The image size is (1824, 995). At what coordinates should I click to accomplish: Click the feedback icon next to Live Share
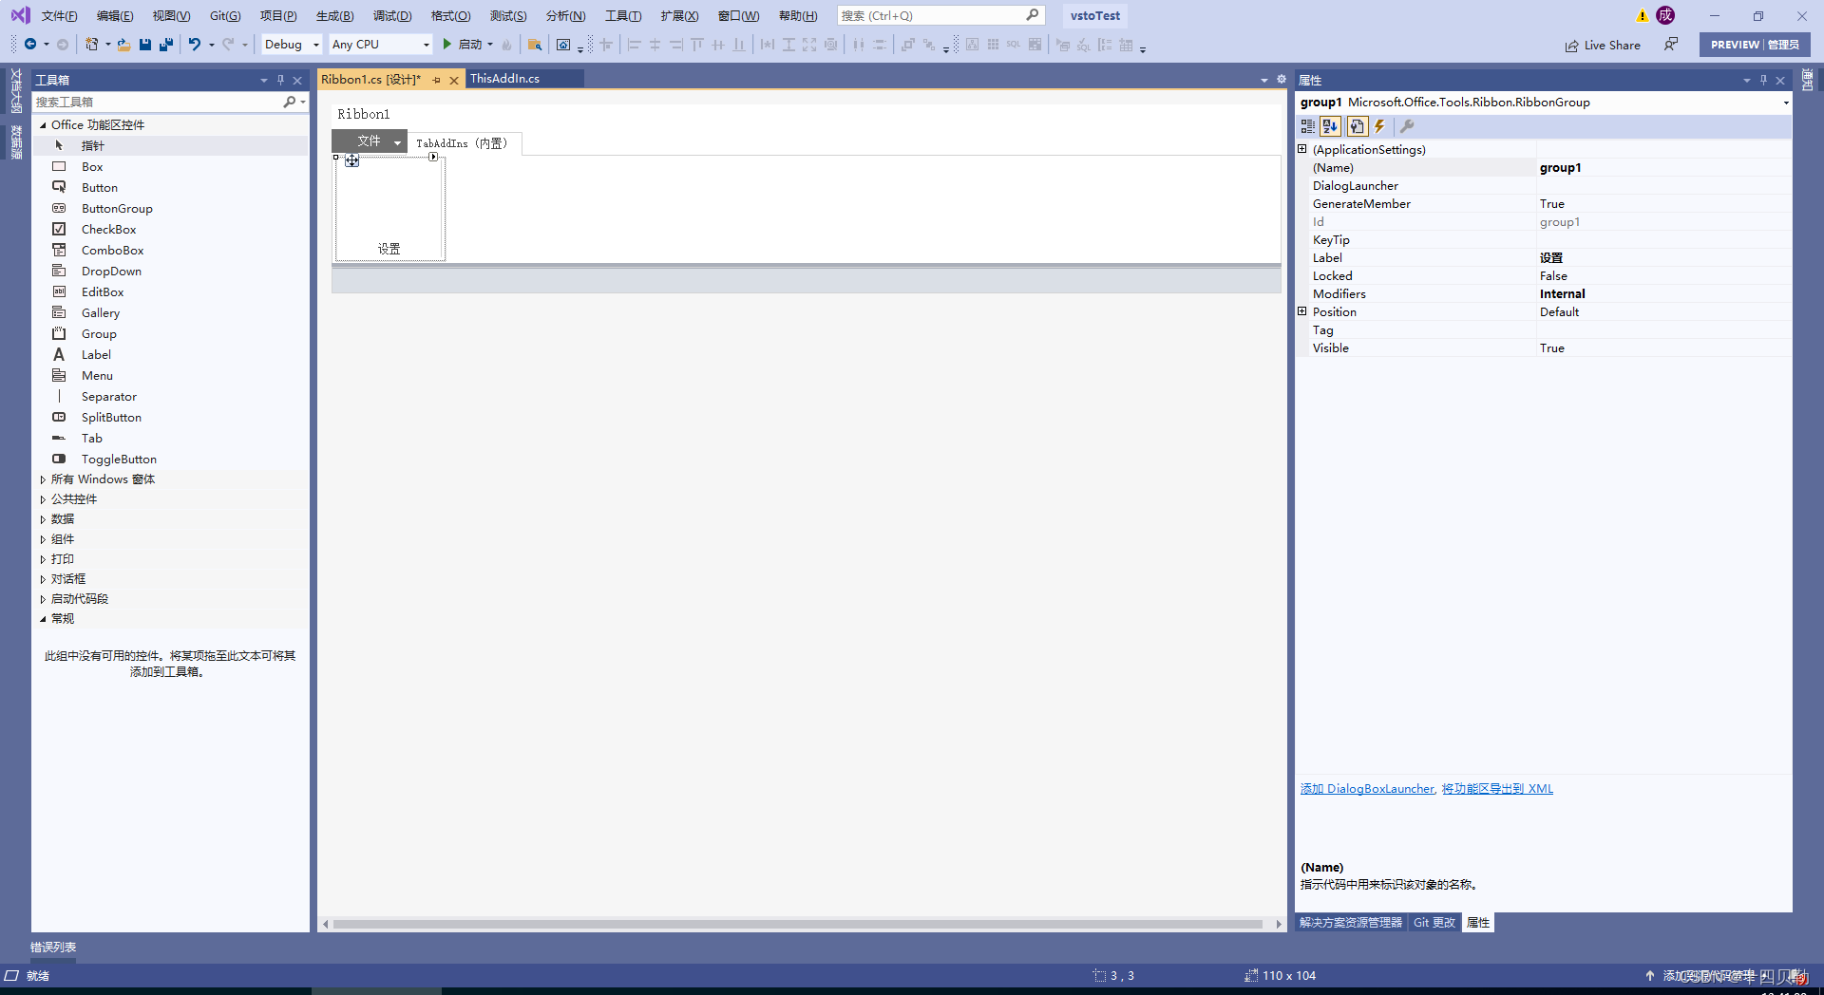(x=1670, y=45)
